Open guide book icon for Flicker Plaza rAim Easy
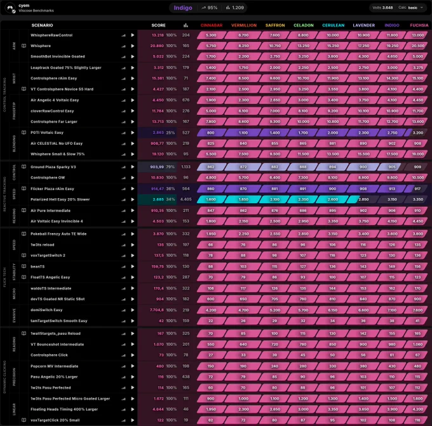Screen dimensions: 432x426 point(24,189)
